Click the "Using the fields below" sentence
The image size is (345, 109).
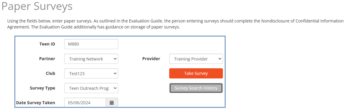tap(50, 21)
